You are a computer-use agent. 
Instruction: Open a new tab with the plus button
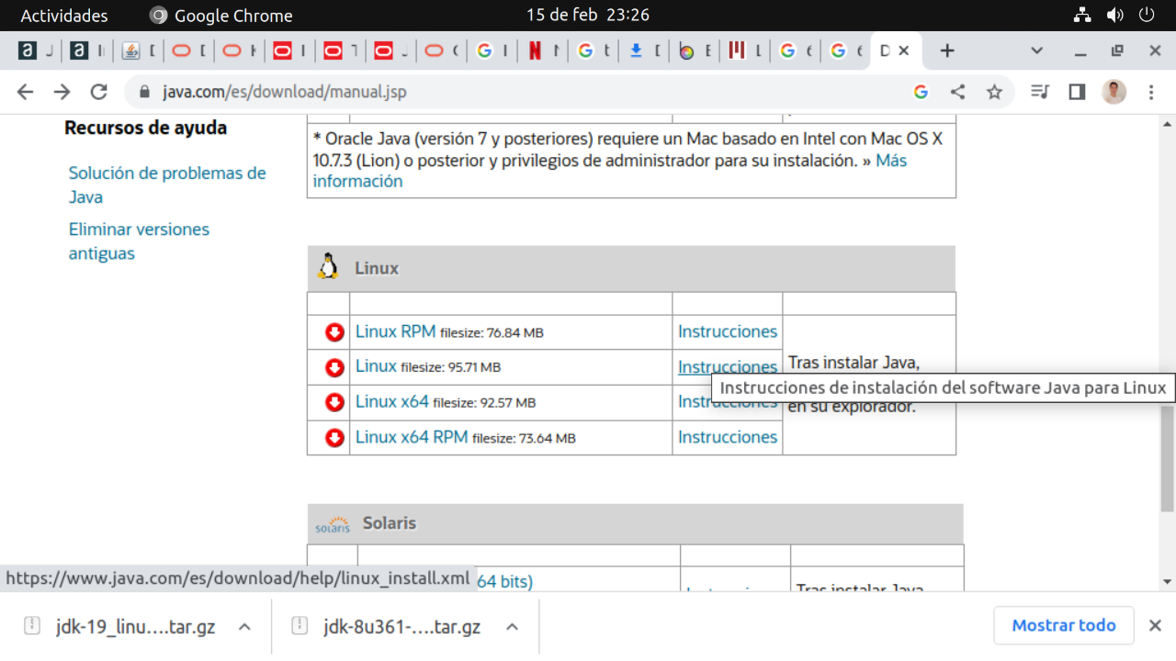(947, 50)
